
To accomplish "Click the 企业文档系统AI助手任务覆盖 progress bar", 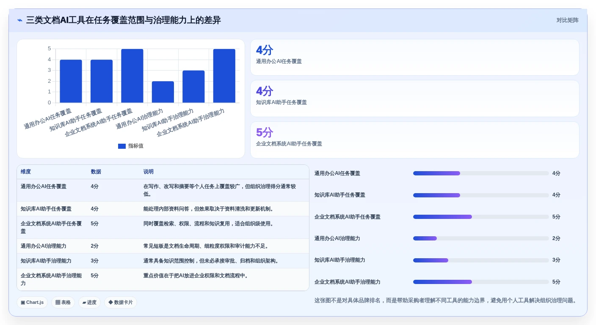I will pos(481,217).
